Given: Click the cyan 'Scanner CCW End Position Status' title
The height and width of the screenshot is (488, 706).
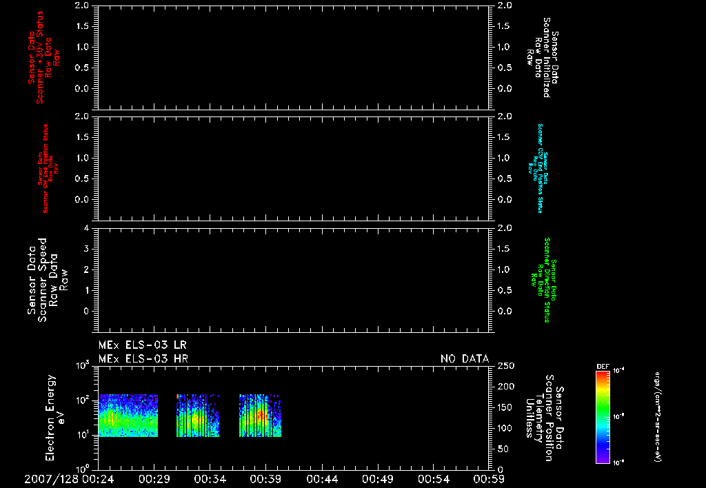Looking at the screenshot, I should coord(541,168).
